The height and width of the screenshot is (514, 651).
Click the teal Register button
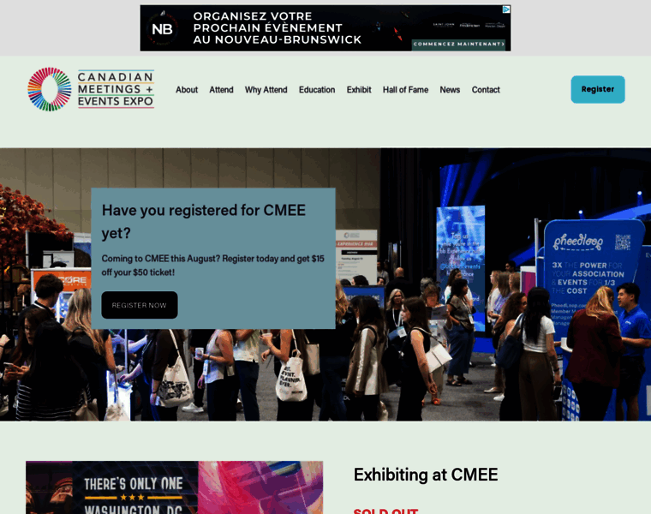[x=597, y=89]
